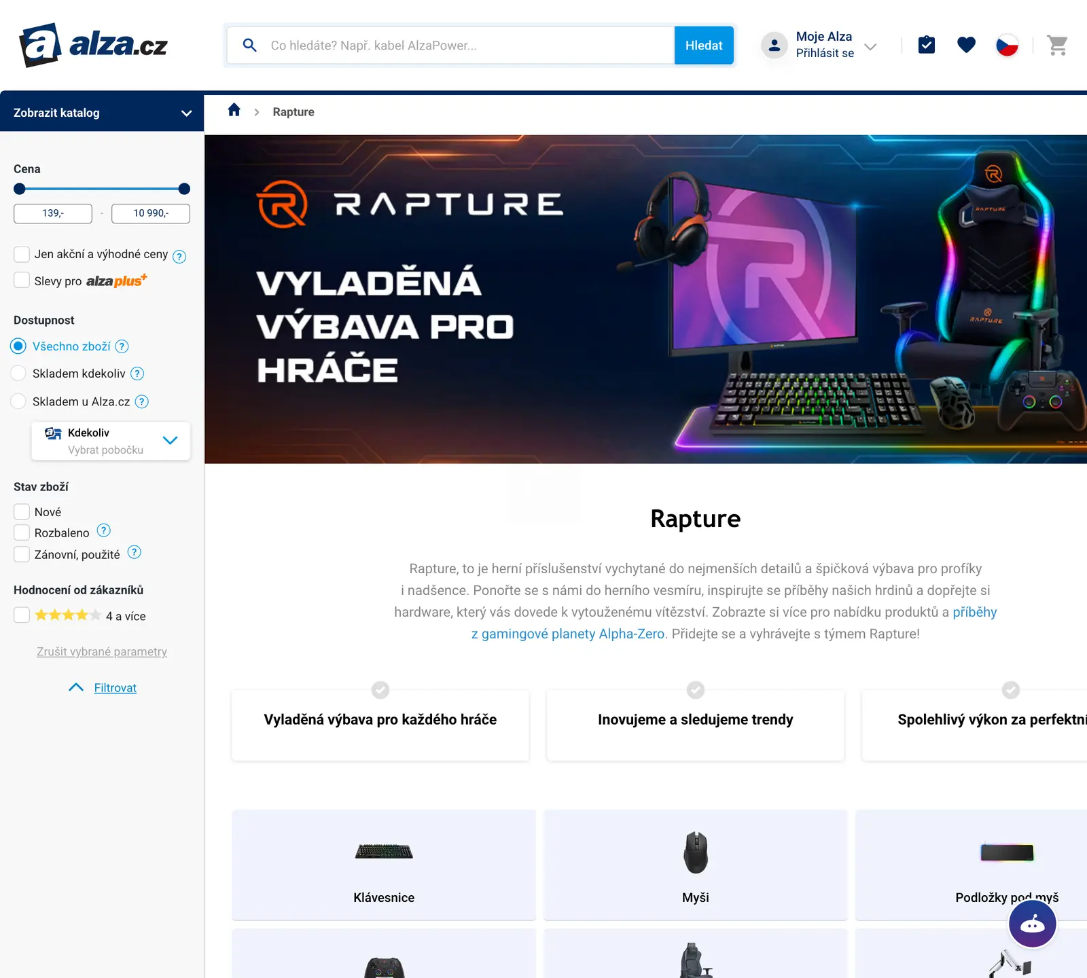Check the 'Rozbaleno' condition checkbox

point(22,532)
